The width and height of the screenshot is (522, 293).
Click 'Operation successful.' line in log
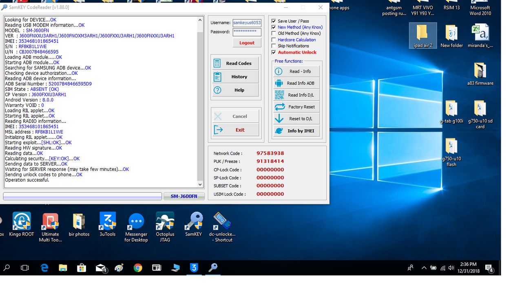(x=27, y=180)
